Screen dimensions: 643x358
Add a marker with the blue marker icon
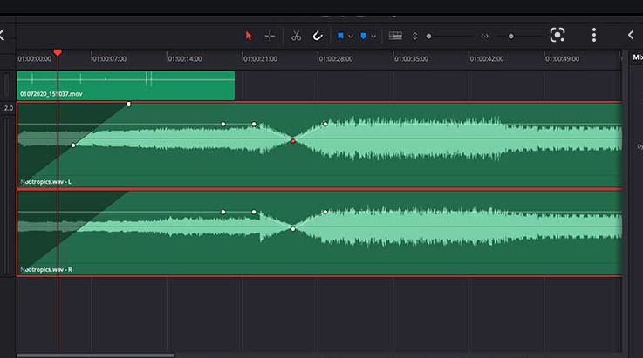tap(363, 36)
